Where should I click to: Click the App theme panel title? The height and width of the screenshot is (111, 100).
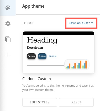(33, 6)
